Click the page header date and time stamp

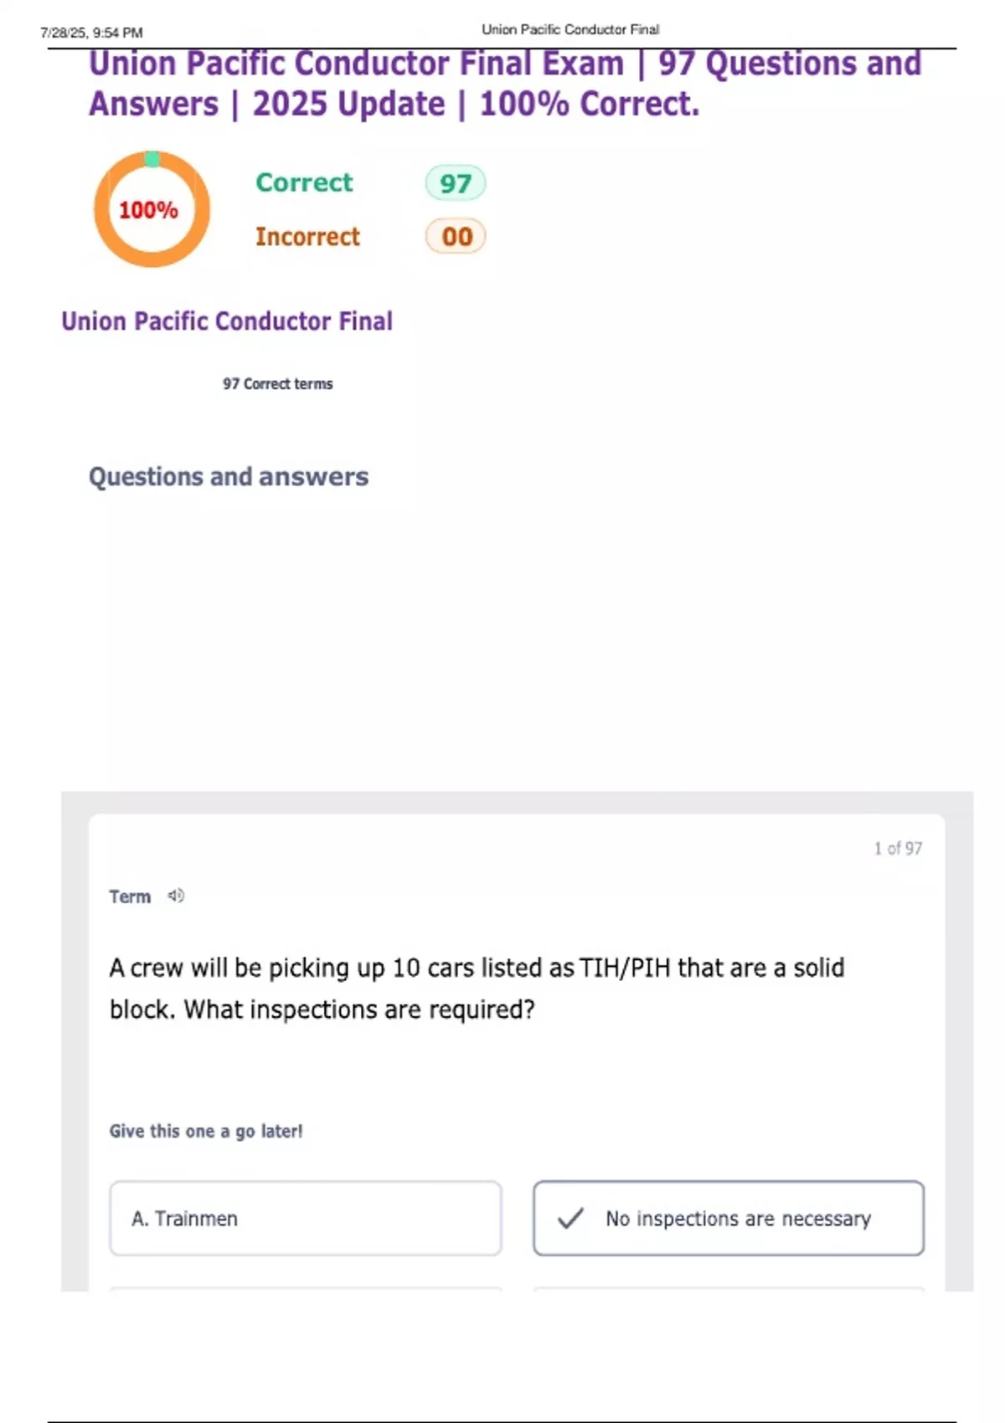pos(91,33)
